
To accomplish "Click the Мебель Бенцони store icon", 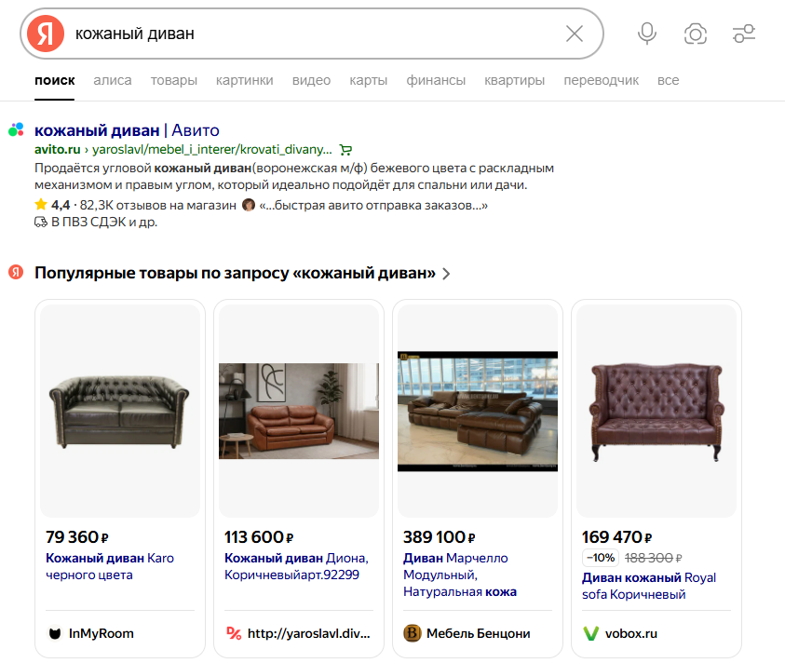I will pos(412,633).
